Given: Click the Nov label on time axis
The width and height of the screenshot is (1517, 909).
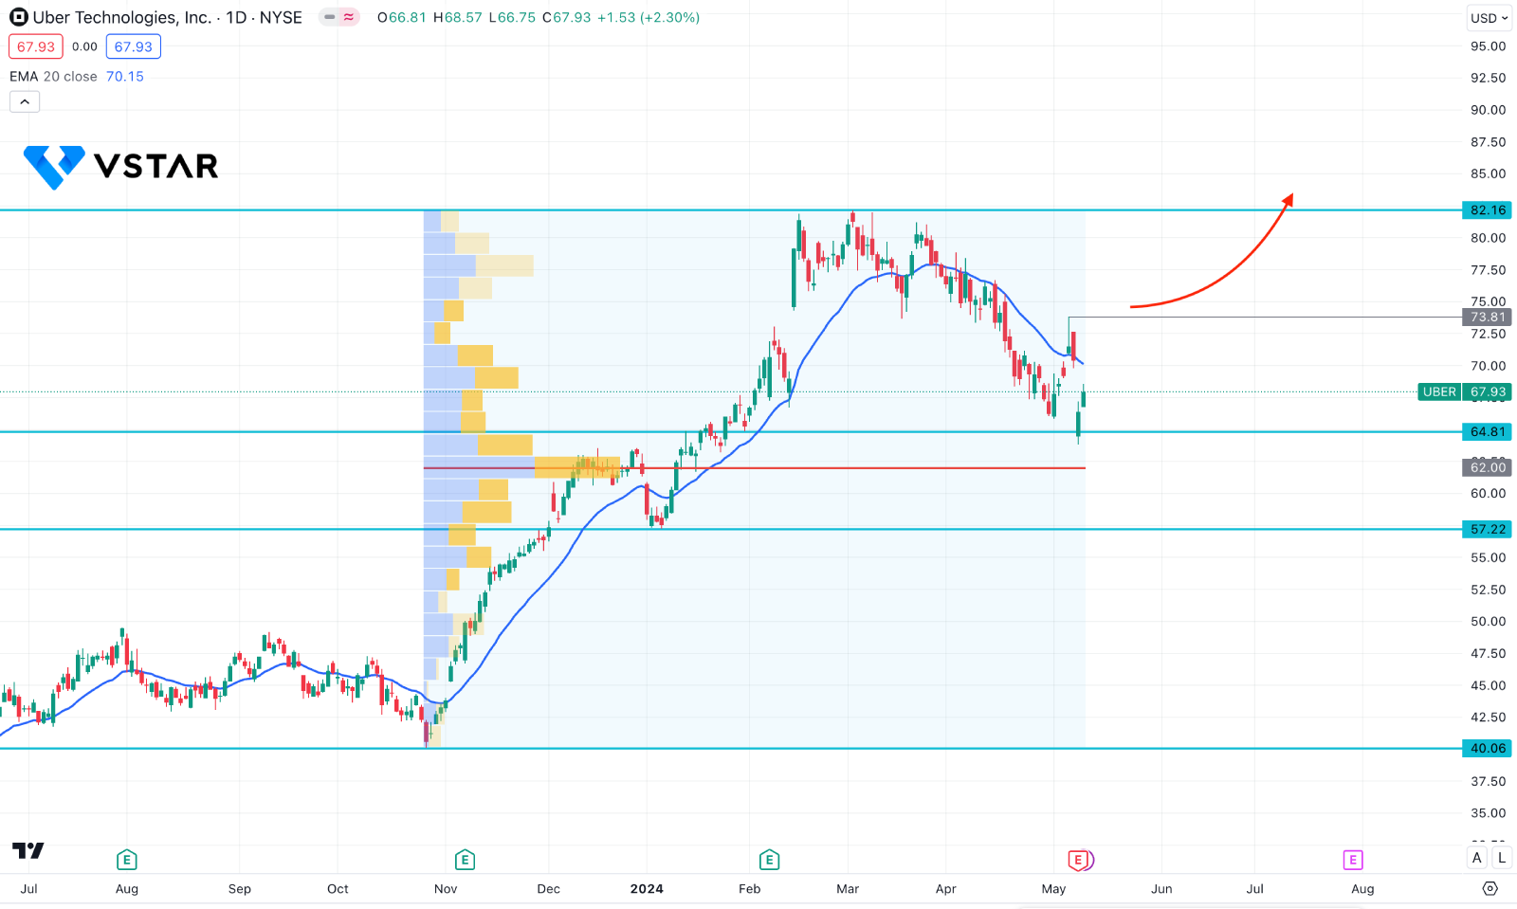Looking at the screenshot, I should click(x=446, y=889).
